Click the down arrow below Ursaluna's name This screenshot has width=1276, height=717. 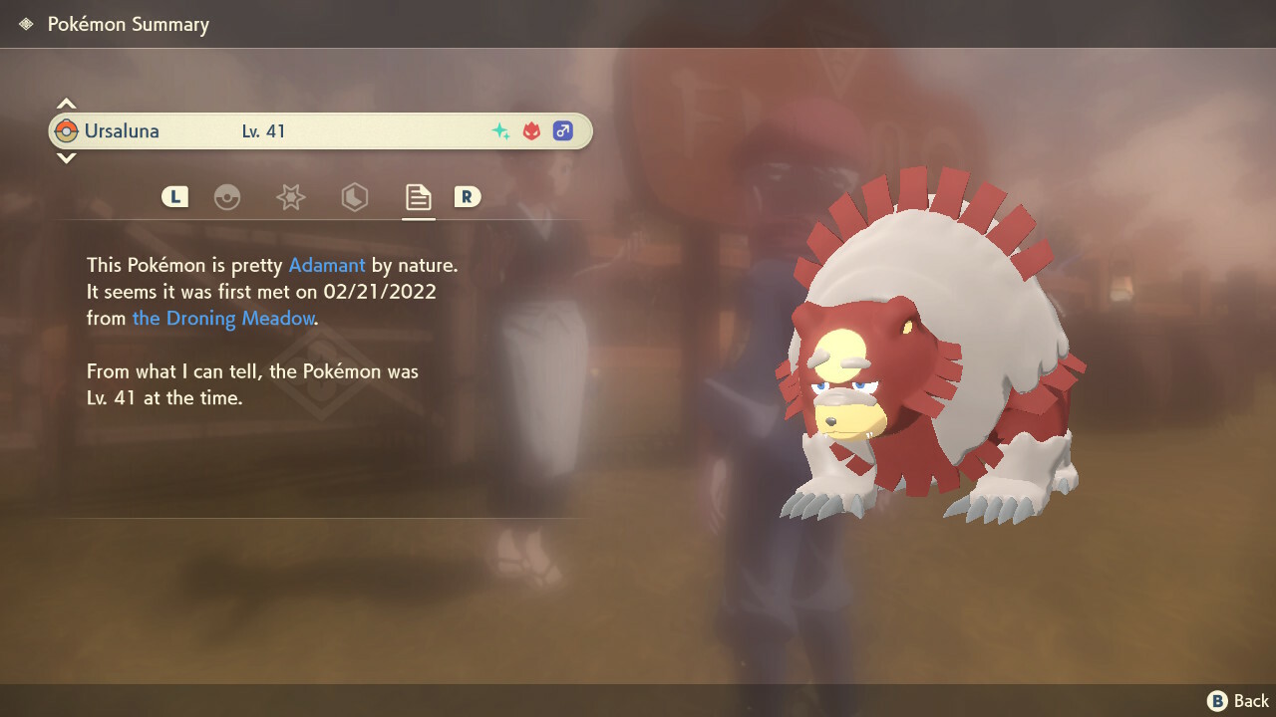pyautogui.click(x=66, y=157)
